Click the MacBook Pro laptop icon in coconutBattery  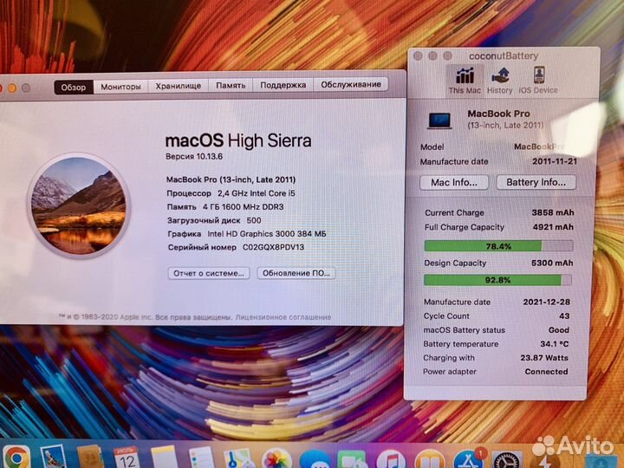(439, 121)
